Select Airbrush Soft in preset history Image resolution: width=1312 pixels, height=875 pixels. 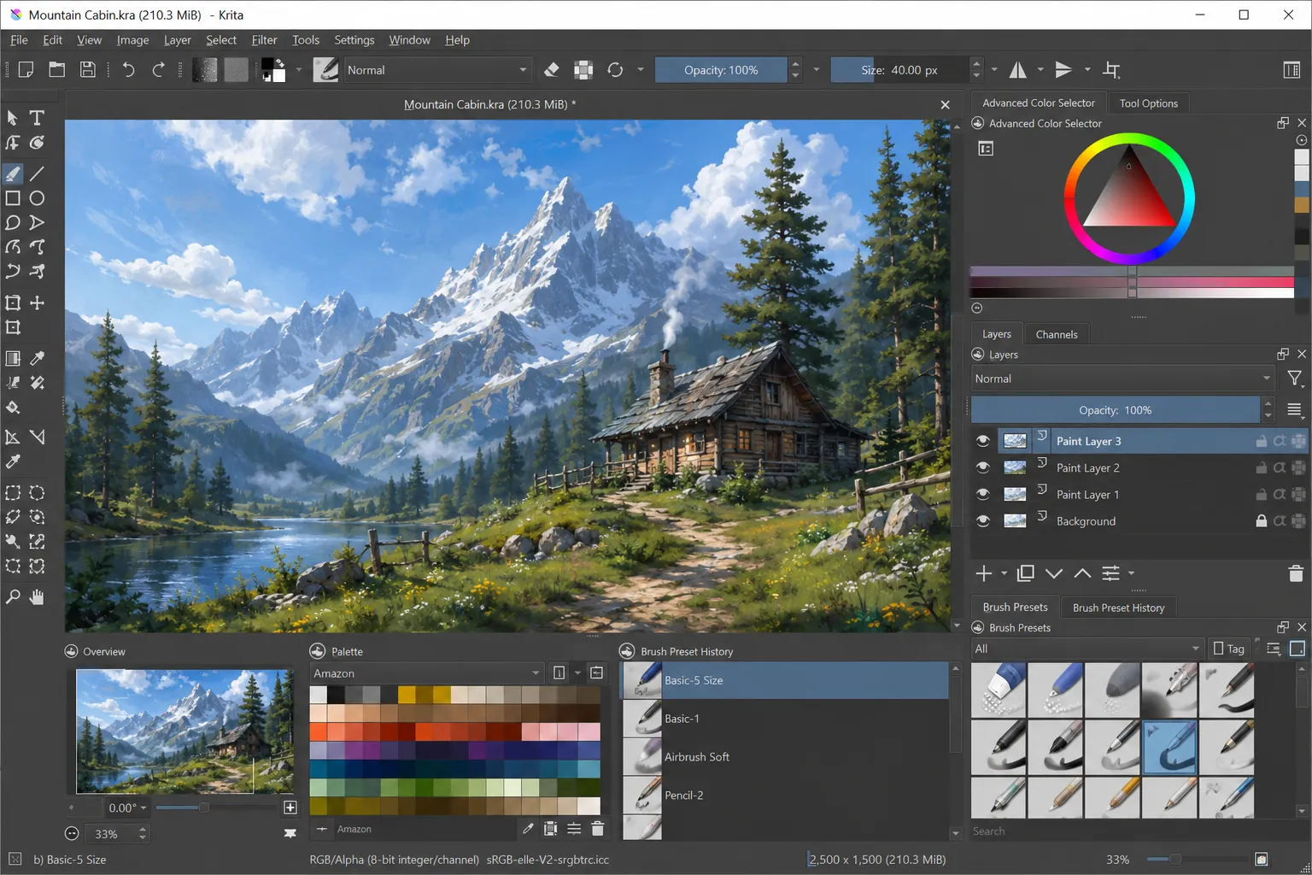(784, 757)
